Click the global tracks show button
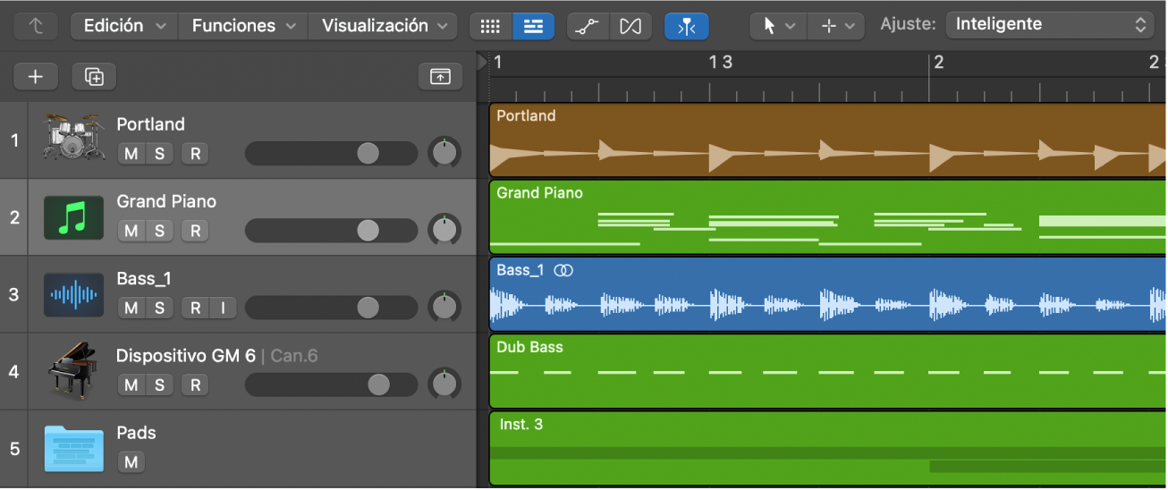 click(440, 77)
